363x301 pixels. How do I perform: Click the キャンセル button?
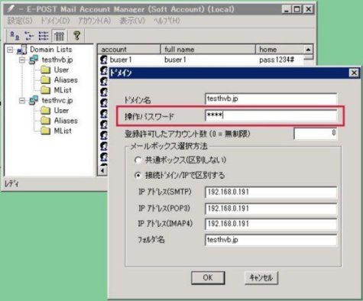tap(261, 277)
